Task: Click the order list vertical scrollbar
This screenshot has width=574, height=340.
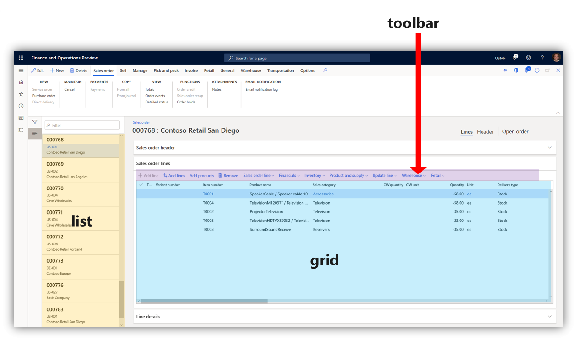Action: point(121,300)
